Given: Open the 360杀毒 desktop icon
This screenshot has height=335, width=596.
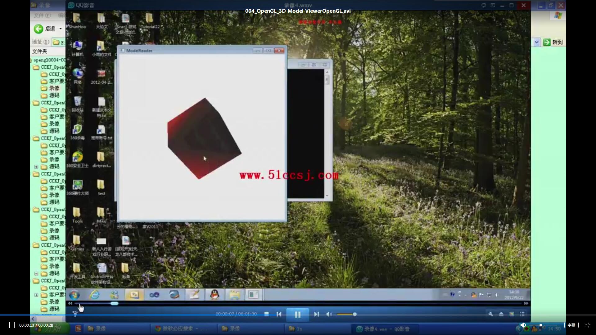Looking at the screenshot, I should click(77, 132).
